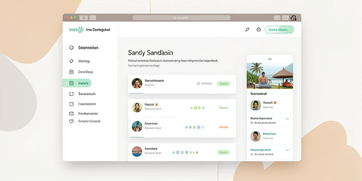Open the profile avatar in the browser toolbar
362x181 pixels.
coord(294,18)
